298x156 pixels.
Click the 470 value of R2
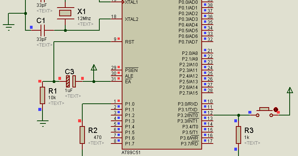[98, 137]
